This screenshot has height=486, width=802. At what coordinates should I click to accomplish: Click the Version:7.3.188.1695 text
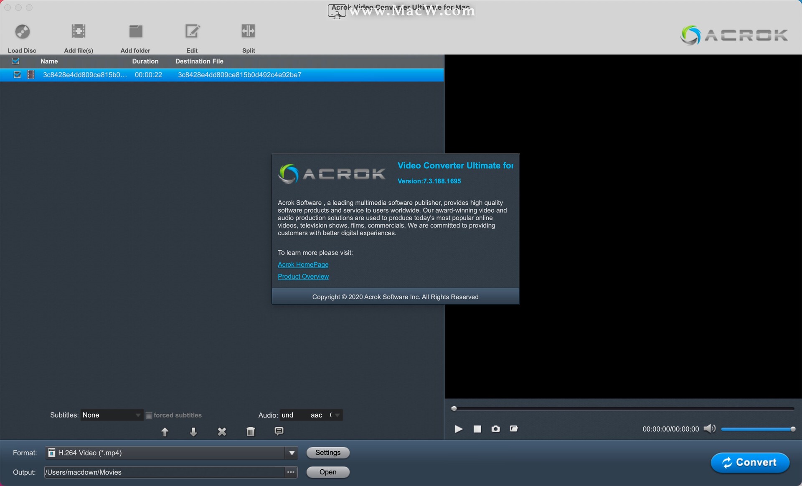[x=429, y=181]
